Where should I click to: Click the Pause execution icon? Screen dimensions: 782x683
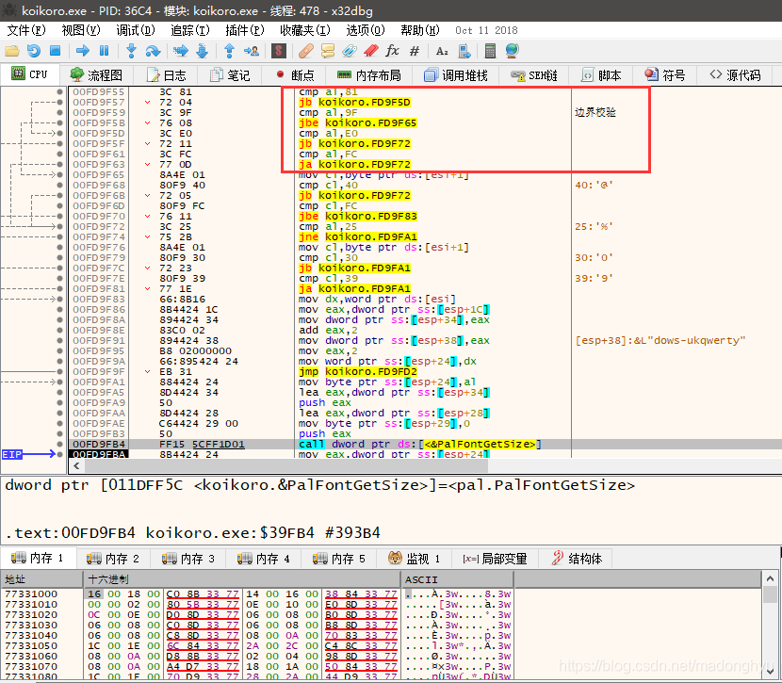click(x=105, y=51)
